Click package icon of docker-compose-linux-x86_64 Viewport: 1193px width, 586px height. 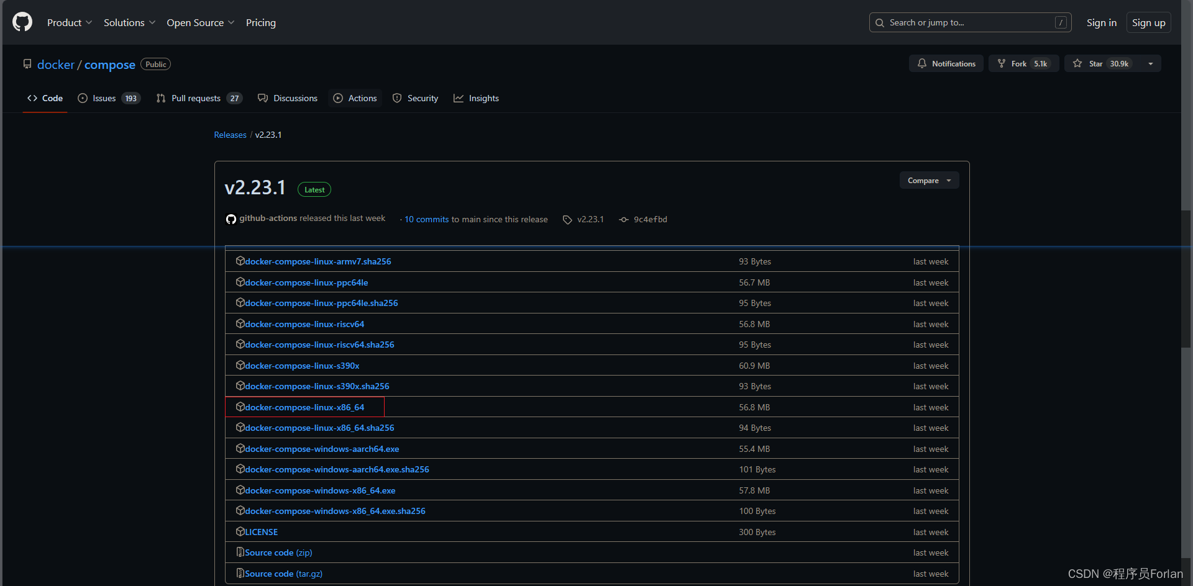240,407
